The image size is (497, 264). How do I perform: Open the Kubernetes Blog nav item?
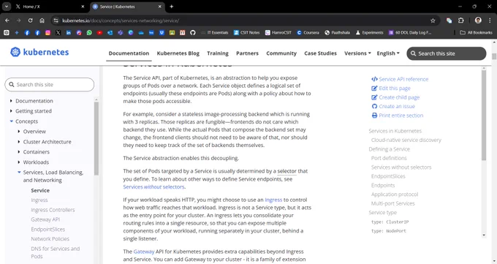click(178, 53)
